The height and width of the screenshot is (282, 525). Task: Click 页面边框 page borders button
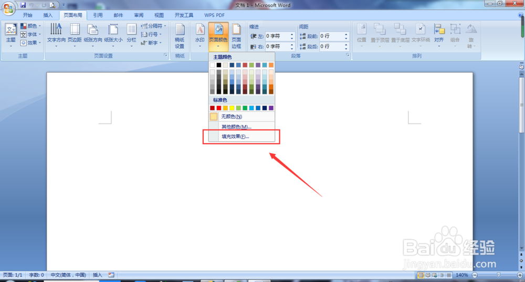click(x=236, y=36)
